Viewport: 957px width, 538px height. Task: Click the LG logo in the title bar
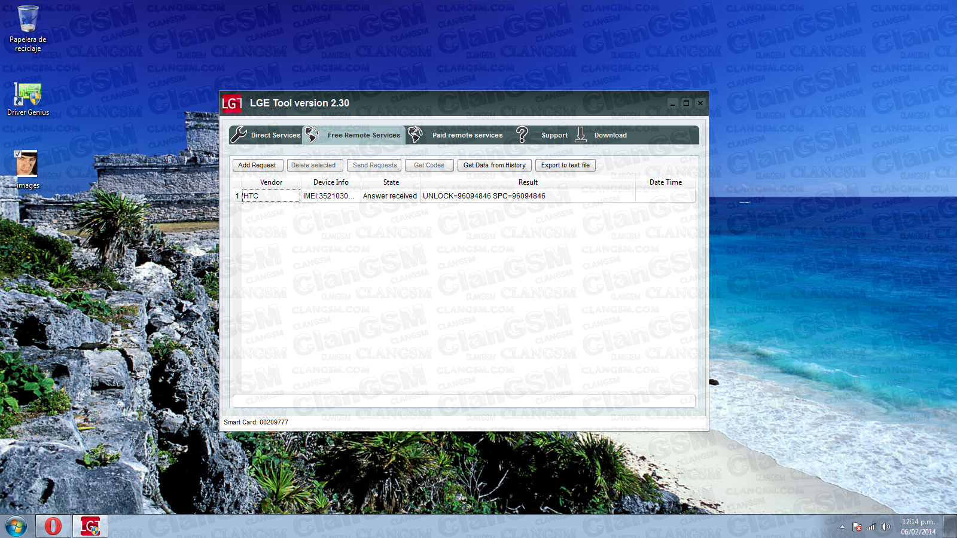(x=231, y=103)
